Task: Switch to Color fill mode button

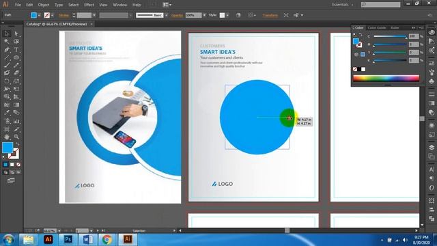Action: tap(5, 165)
